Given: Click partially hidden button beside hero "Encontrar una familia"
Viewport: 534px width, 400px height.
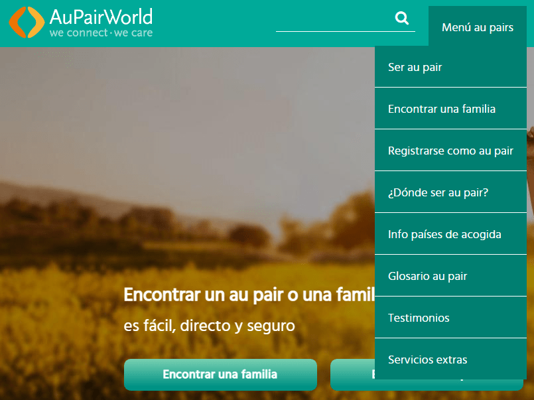Looking at the screenshot, I should tap(352, 375).
